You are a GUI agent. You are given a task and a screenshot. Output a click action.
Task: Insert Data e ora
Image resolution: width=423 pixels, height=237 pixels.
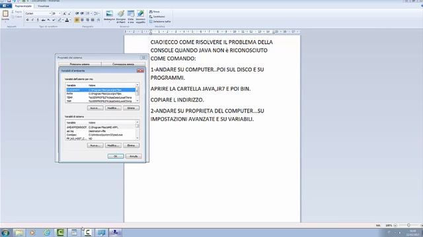point(131,16)
